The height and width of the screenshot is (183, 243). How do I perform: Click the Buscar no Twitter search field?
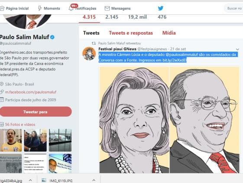(234, 8)
